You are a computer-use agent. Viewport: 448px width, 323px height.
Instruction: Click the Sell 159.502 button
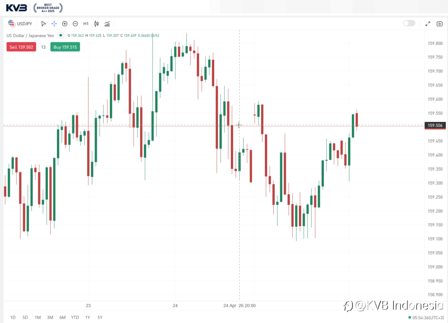(x=21, y=47)
